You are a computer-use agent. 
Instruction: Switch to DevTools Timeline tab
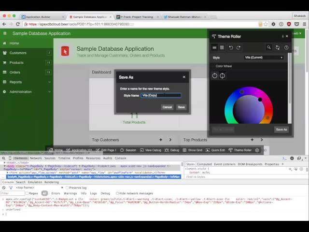click(64, 158)
